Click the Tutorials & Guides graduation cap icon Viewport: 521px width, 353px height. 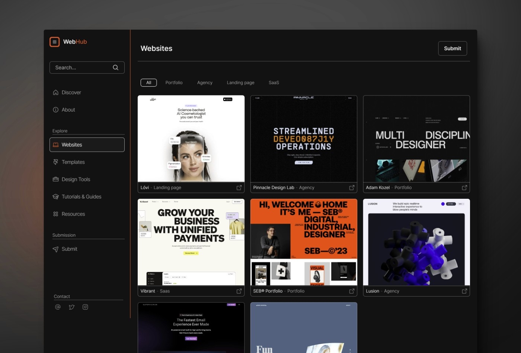point(56,197)
